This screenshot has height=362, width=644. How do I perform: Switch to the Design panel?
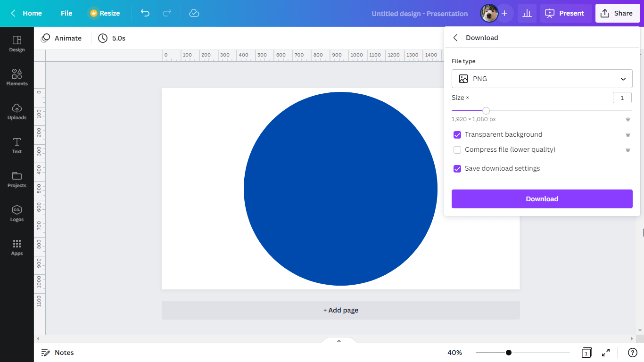17,44
